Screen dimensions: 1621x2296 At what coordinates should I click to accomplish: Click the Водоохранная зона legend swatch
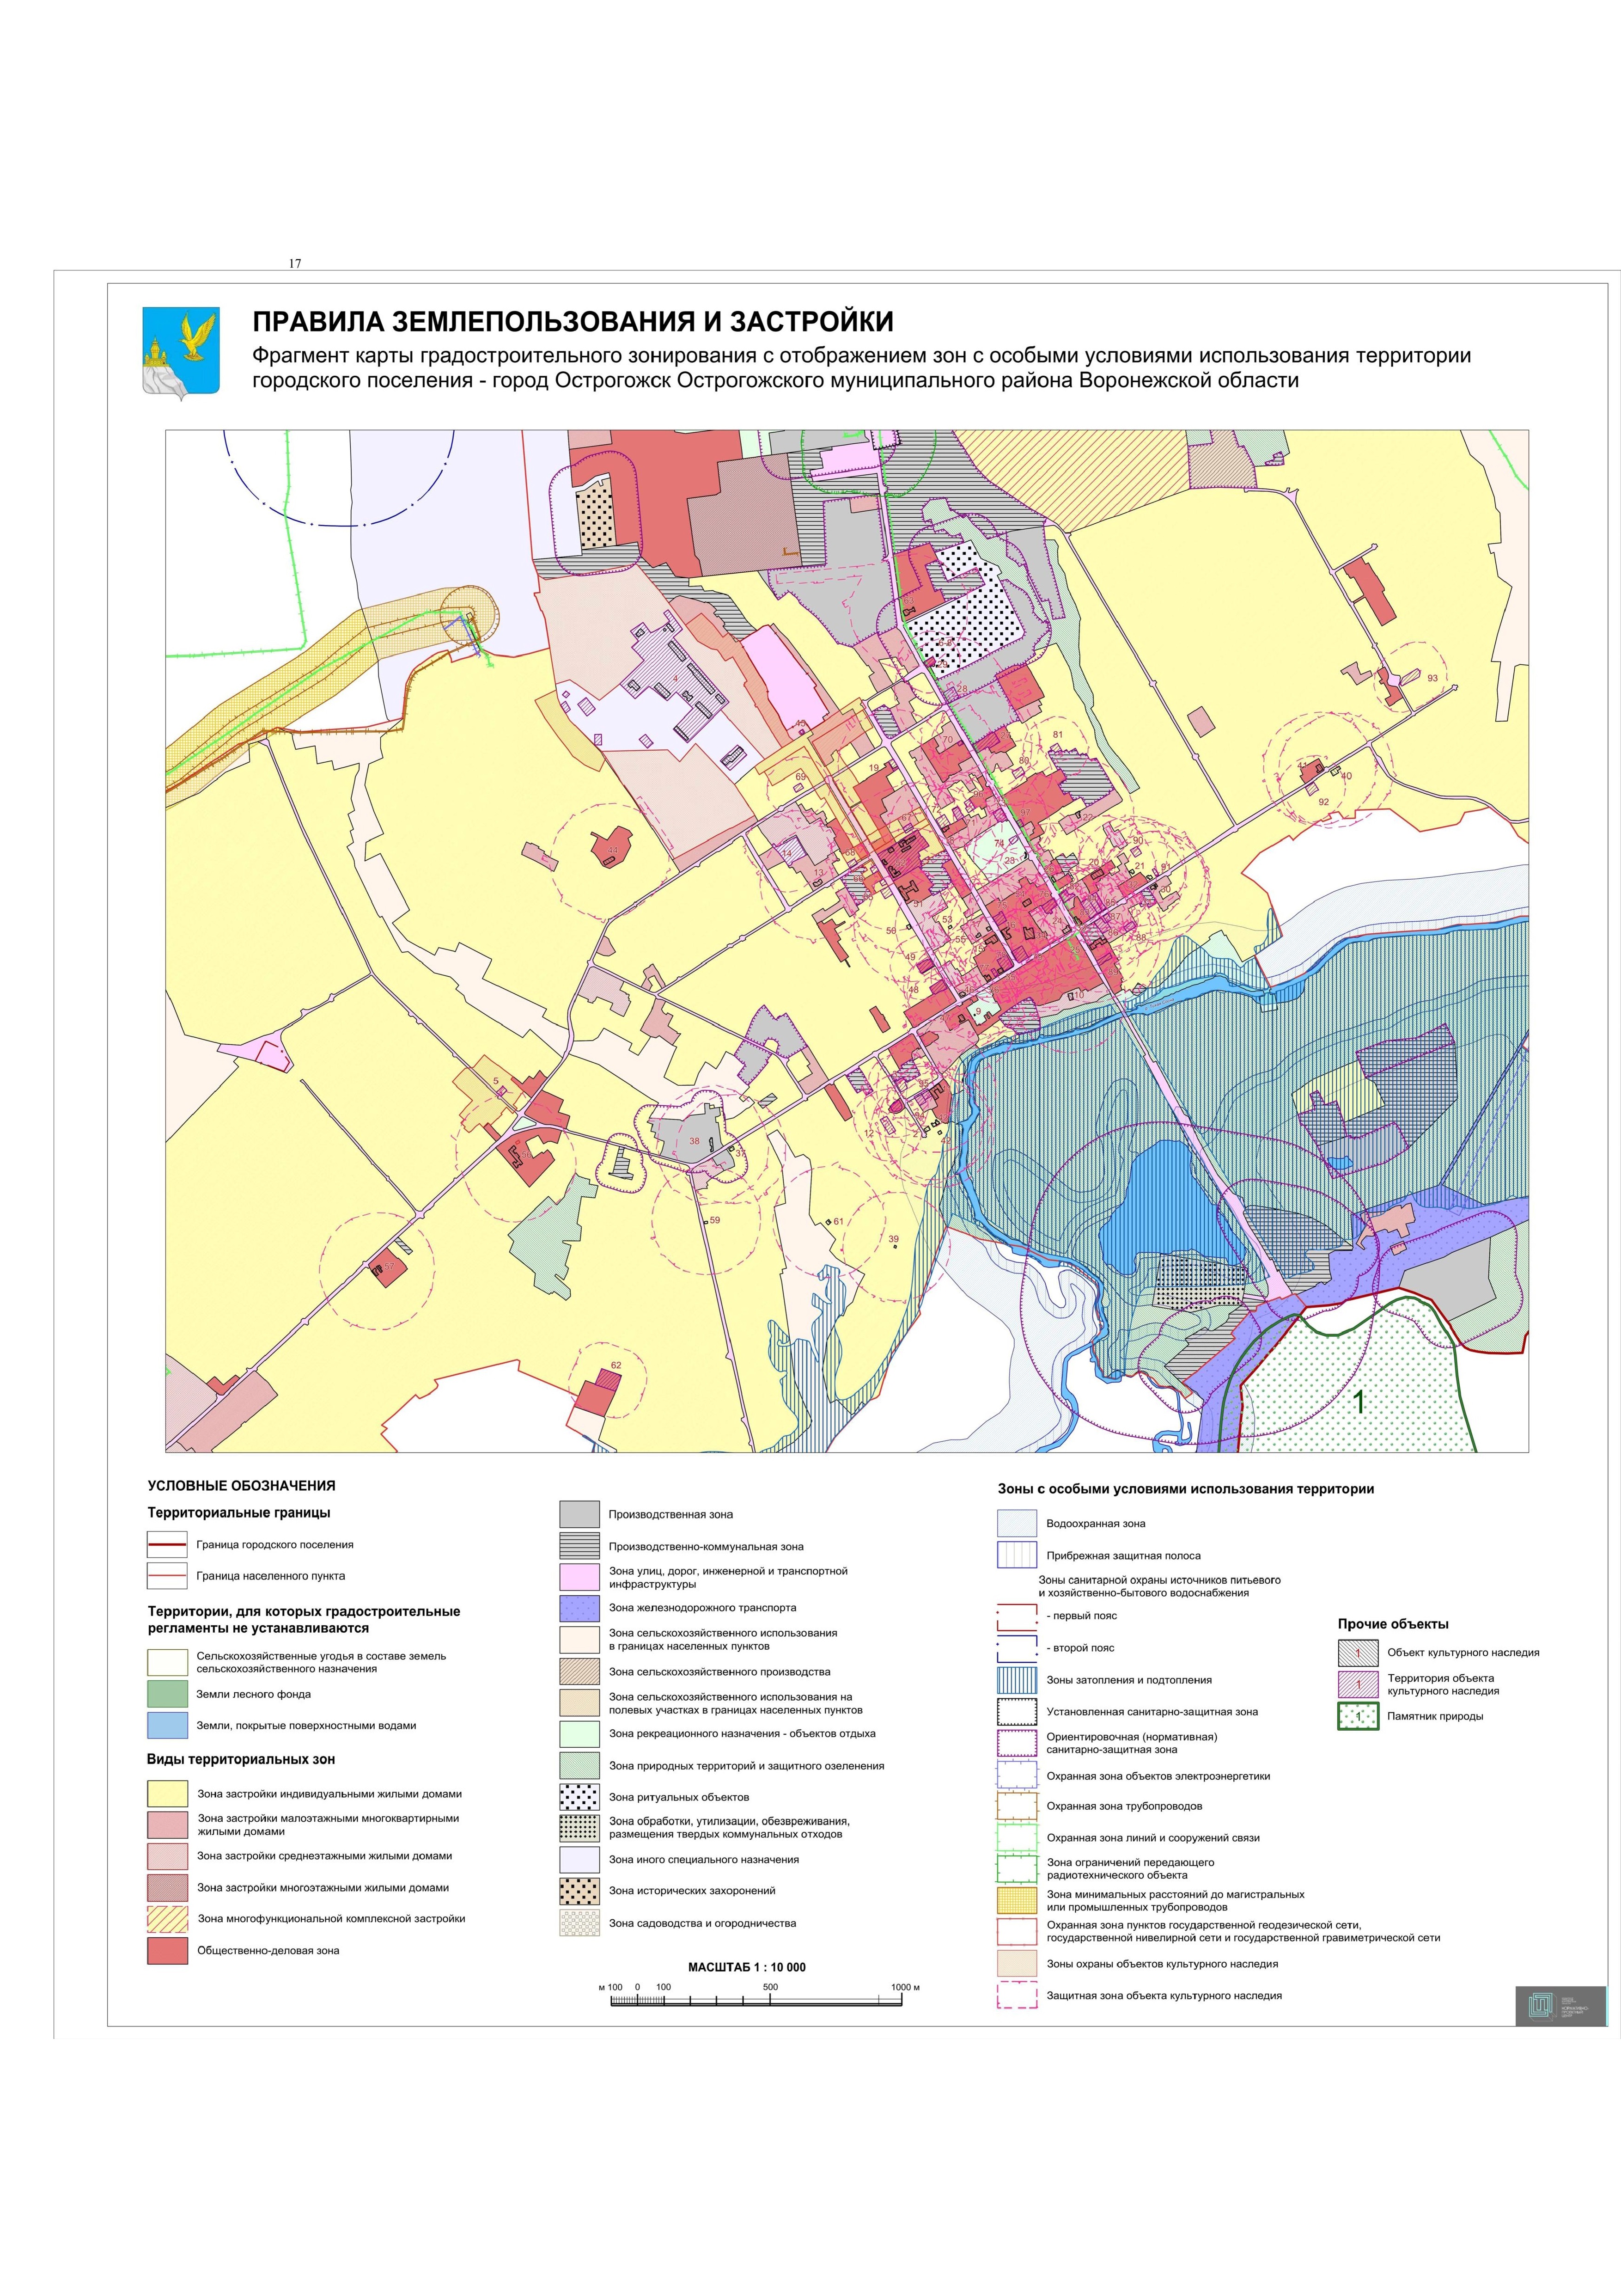coord(1017,1523)
